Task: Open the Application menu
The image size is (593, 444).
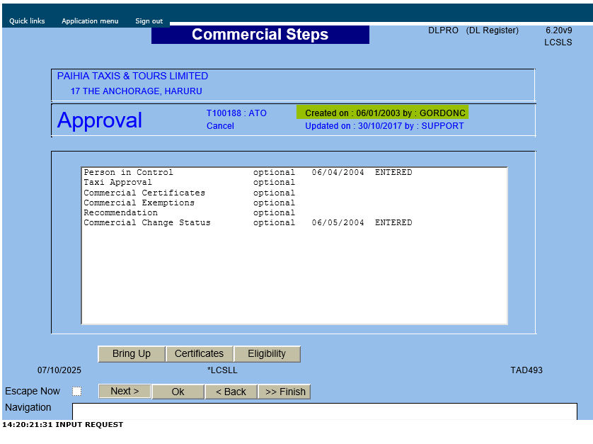Action: click(x=90, y=21)
